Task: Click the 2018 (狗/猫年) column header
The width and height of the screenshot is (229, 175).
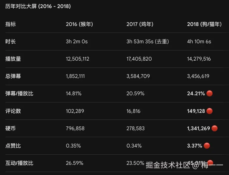Action: coord(204,24)
